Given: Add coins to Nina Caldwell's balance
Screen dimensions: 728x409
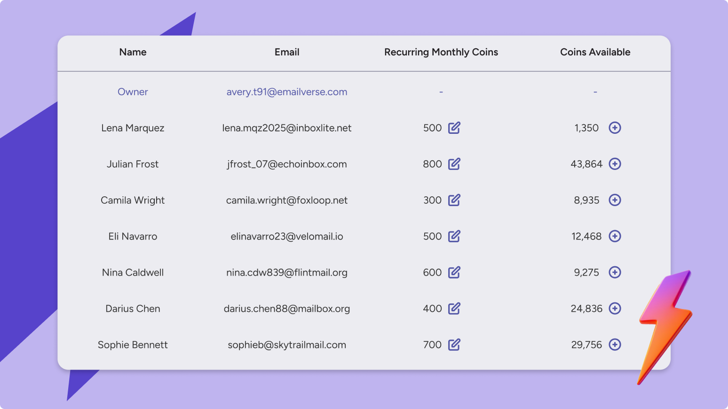Looking at the screenshot, I should 615,272.
